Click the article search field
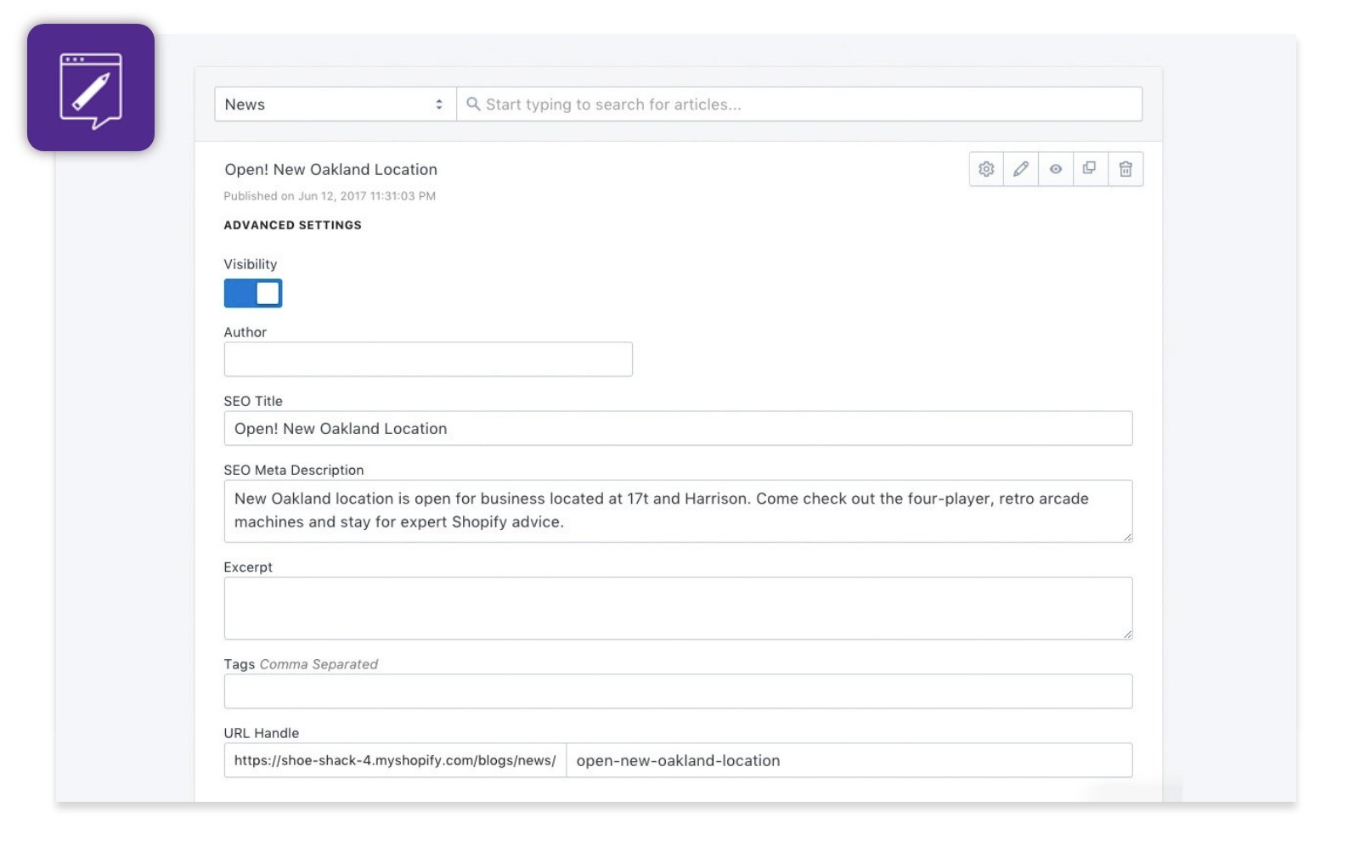Viewport: 1354px width, 857px height. 799,104
